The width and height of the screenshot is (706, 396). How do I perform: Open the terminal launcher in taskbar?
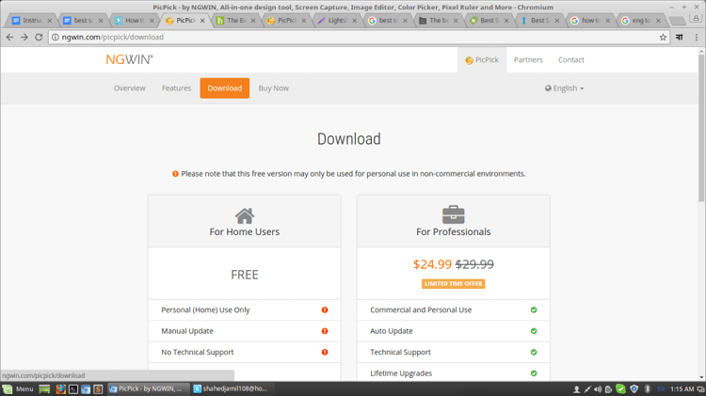point(73,388)
